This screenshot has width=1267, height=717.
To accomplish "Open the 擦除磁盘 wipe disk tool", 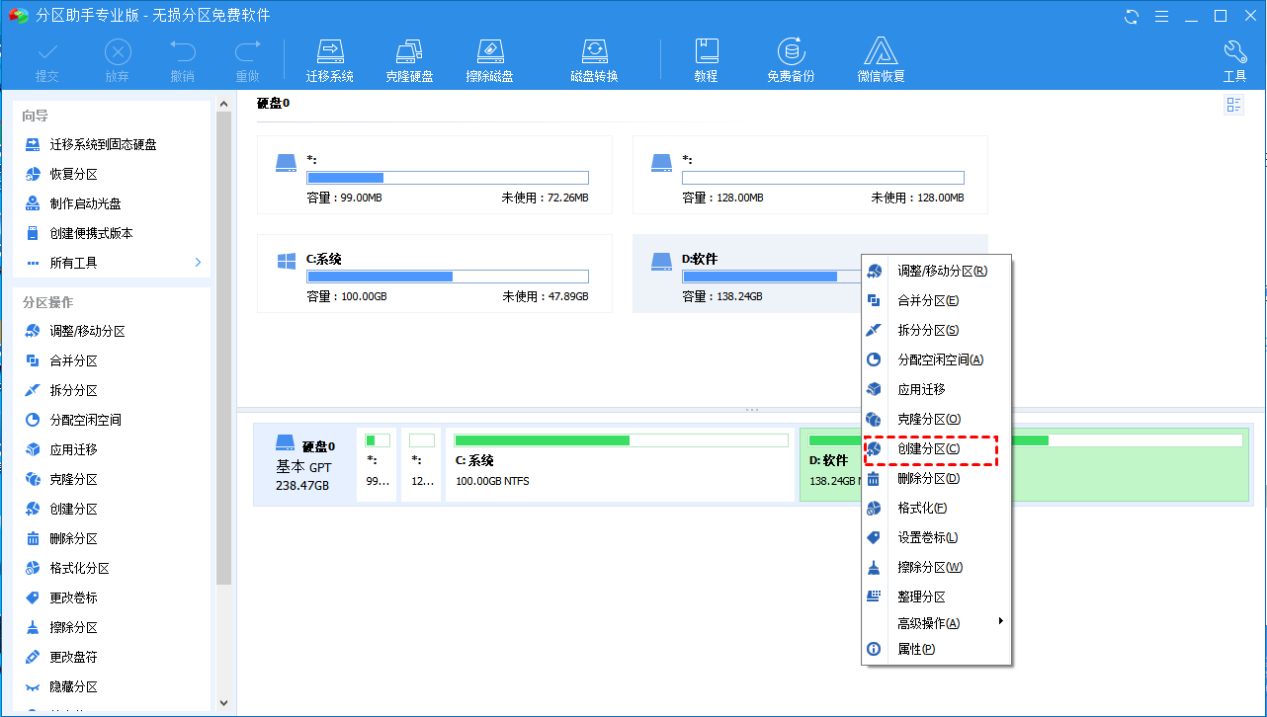I will click(x=489, y=60).
